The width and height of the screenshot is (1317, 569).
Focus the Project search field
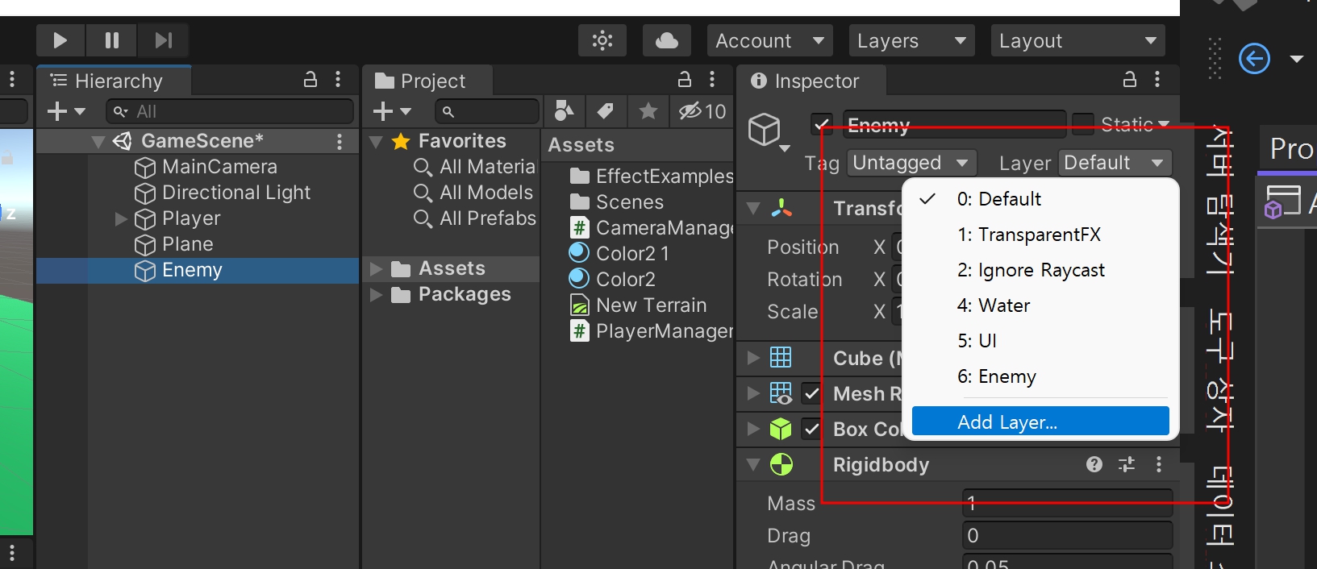(x=487, y=111)
